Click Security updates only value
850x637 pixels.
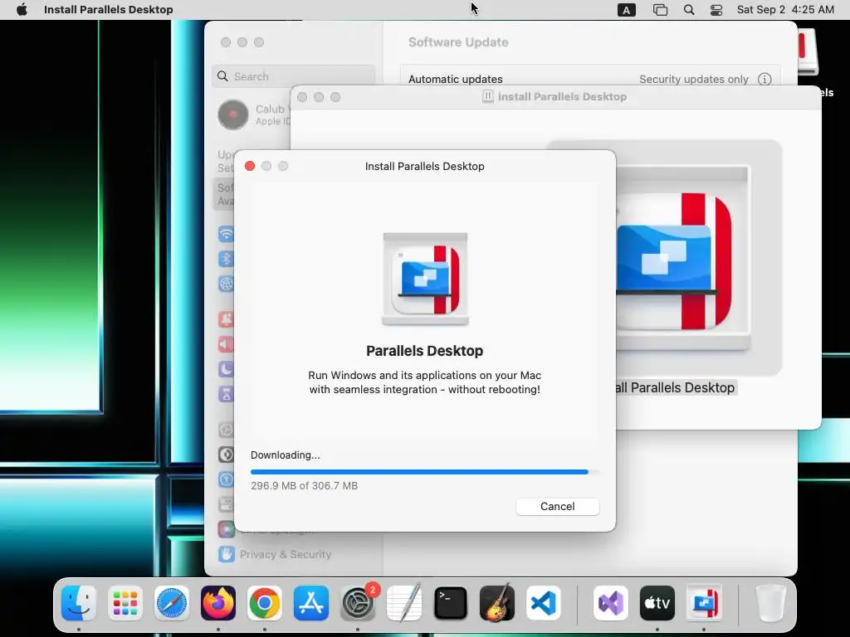pyautogui.click(x=693, y=79)
